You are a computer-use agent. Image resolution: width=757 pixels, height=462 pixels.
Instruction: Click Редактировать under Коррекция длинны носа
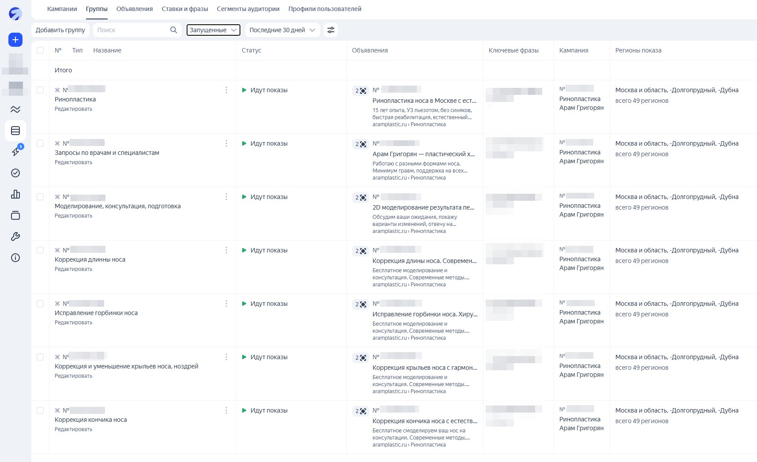(x=74, y=269)
